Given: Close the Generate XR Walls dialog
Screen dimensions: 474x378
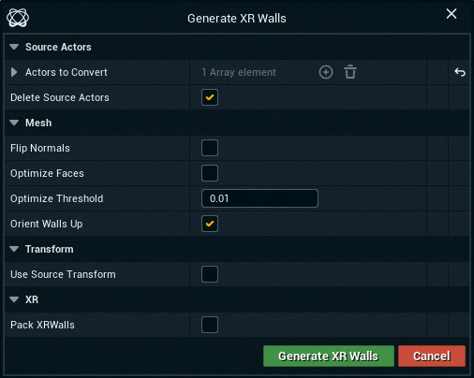Looking at the screenshot, I should pyautogui.click(x=452, y=14).
